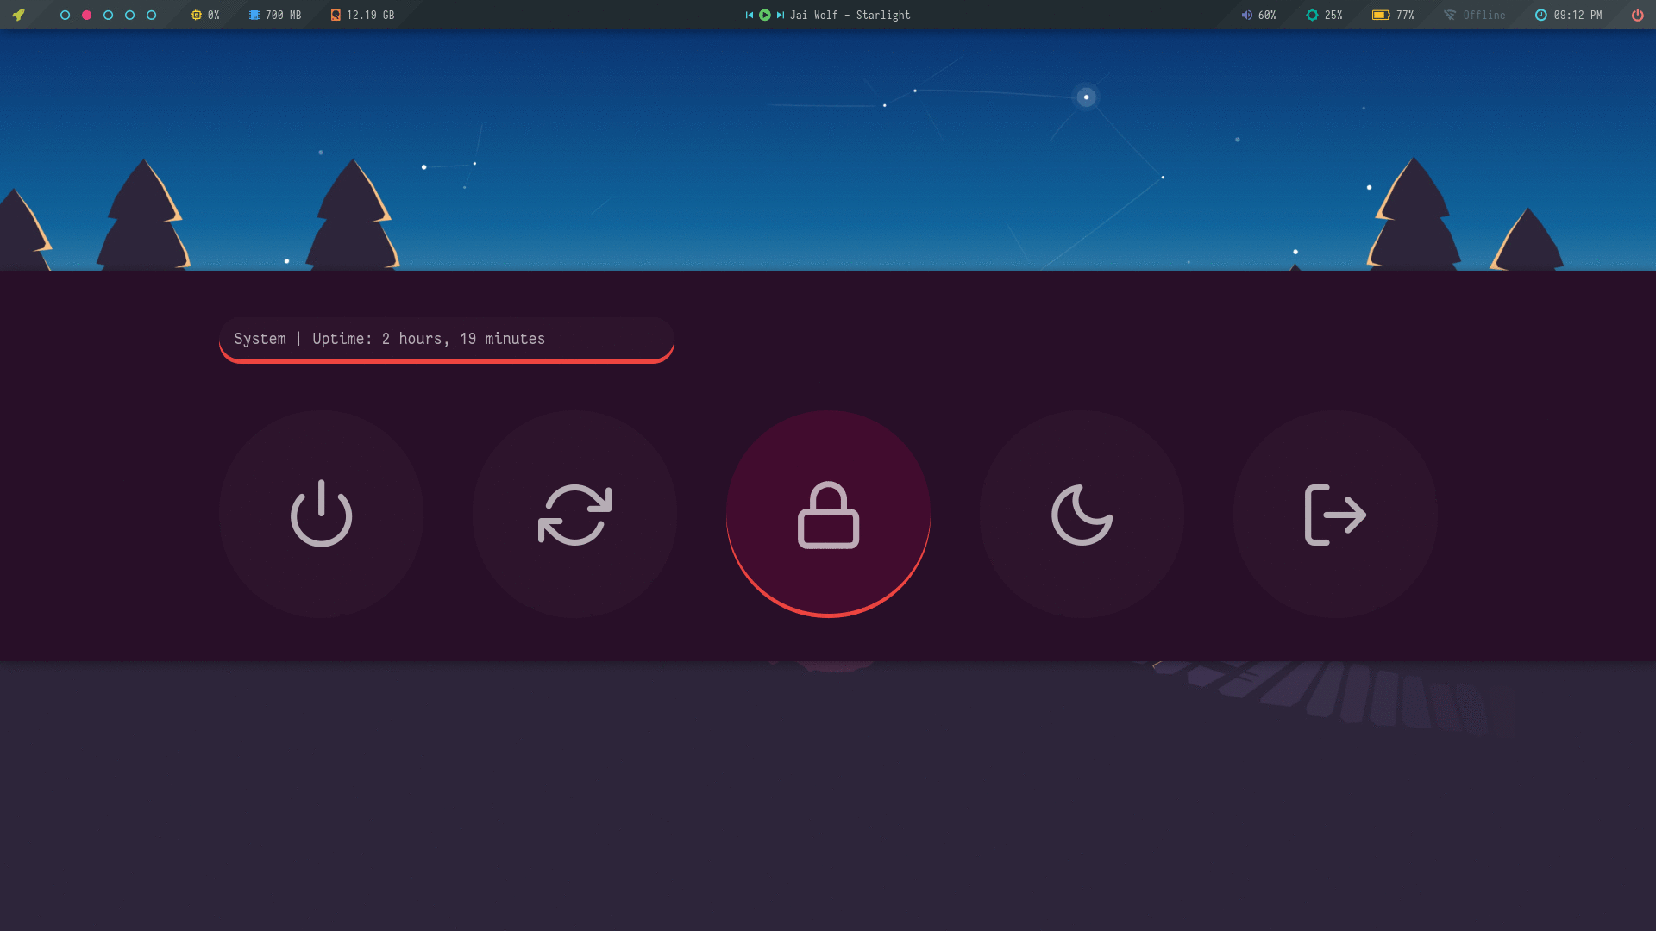The height and width of the screenshot is (931, 1656).
Task: Click the volume 60% indicator
Action: 1258,15
